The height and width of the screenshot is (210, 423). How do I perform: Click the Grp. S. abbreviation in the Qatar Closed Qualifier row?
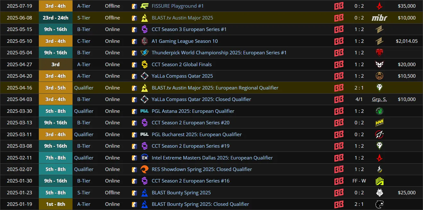tap(379, 99)
